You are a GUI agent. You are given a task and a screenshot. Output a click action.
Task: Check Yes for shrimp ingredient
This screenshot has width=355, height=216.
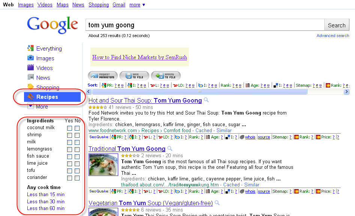69,136
